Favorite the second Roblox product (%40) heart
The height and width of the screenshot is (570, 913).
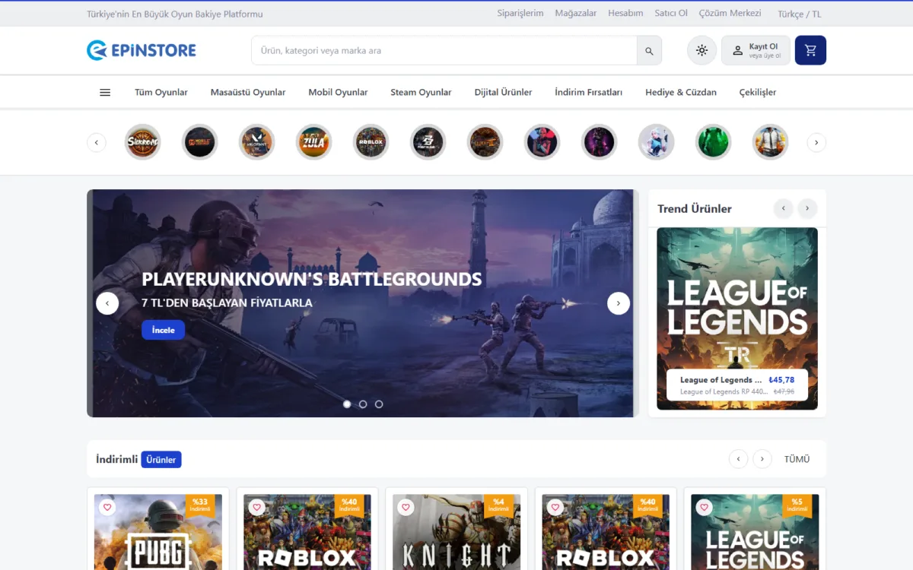click(555, 507)
